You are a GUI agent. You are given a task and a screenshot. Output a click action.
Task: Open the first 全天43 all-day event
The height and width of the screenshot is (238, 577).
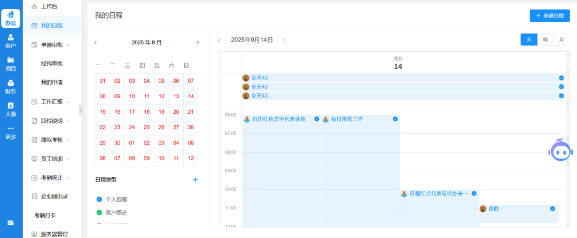coord(403,78)
